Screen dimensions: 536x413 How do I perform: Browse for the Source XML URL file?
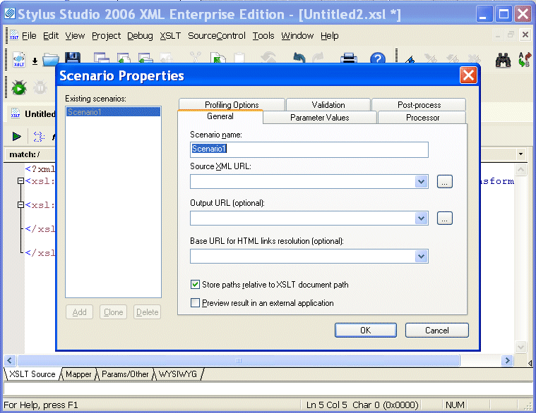[444, 182]
